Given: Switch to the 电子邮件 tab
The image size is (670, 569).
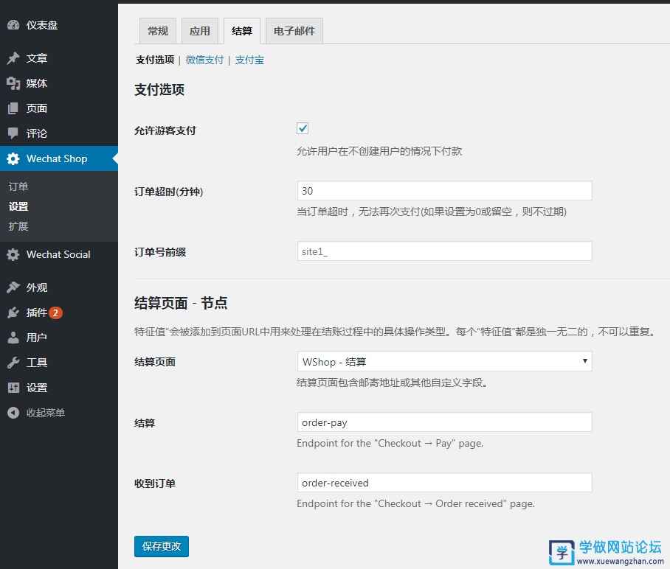Looking at the screenshot, I should click(x=294, y=30).
